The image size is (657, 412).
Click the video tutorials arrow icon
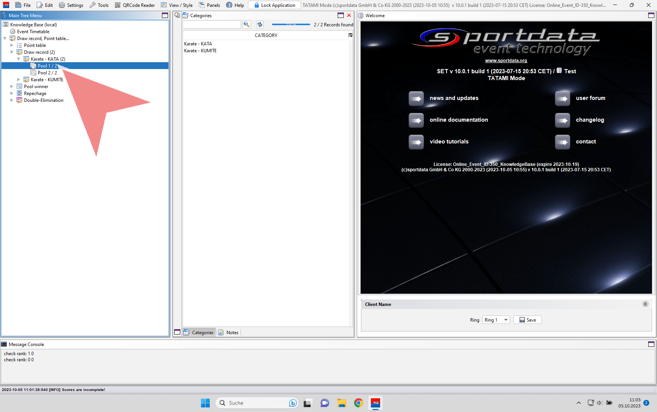point(416,142)
